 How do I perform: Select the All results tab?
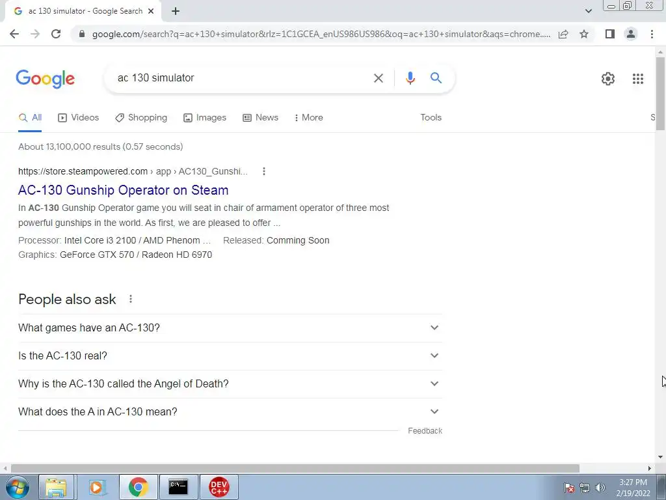pos(30,118)
